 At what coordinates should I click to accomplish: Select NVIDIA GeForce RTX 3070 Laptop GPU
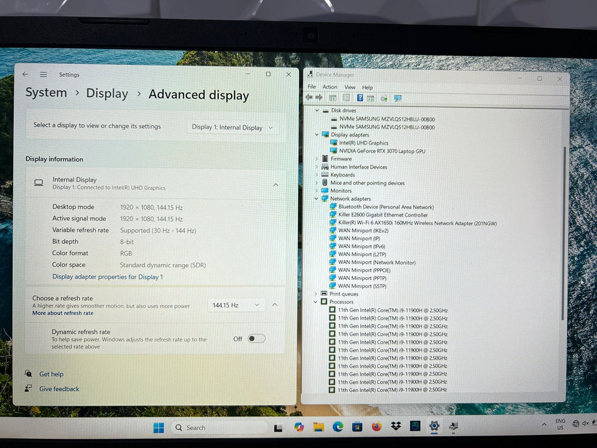[x=382, y=151]
